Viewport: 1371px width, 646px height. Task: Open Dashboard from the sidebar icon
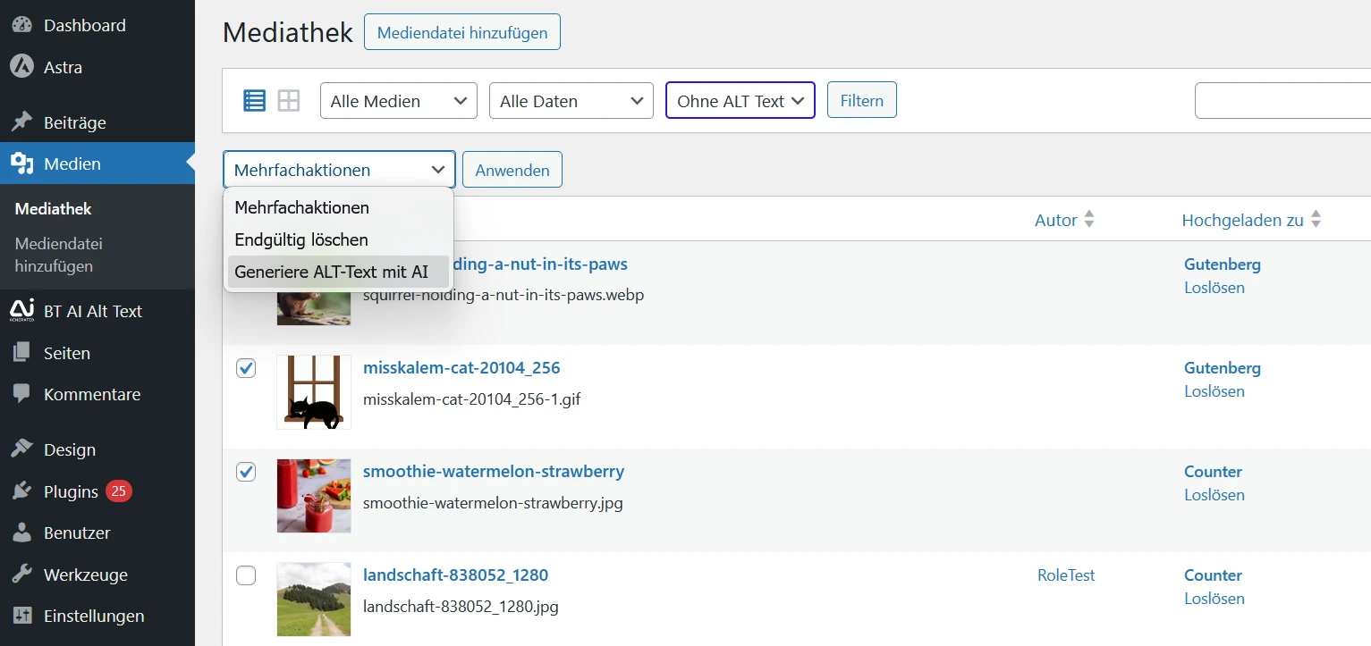pos(22,26)
